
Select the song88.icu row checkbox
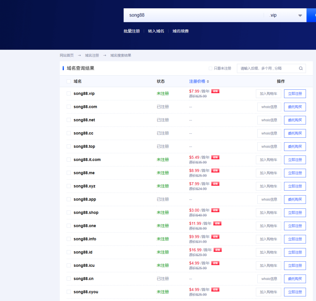point(69,265)
